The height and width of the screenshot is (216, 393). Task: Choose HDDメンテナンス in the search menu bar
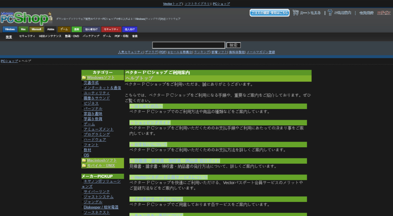50,36
